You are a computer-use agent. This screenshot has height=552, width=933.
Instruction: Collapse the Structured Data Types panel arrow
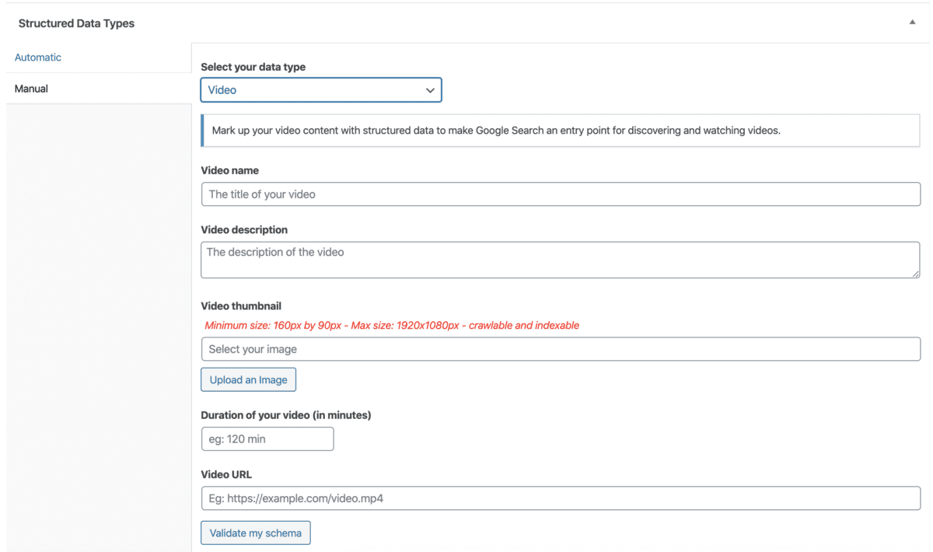(x=913, y=23)
